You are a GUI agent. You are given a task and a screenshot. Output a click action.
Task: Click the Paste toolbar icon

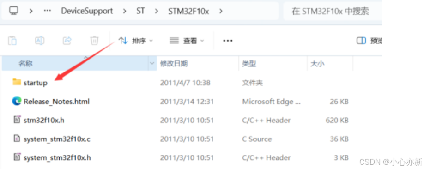12,41
